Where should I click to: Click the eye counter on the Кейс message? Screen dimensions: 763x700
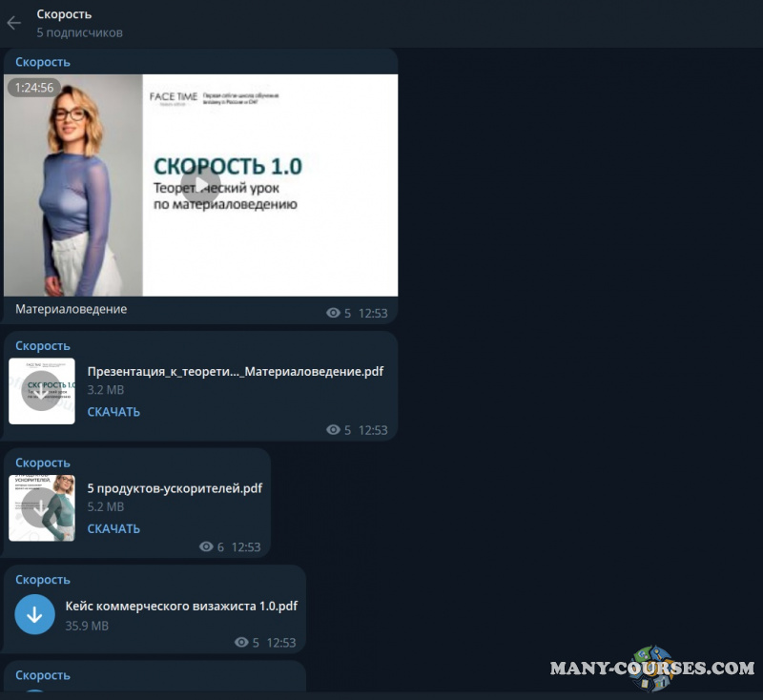242,643
